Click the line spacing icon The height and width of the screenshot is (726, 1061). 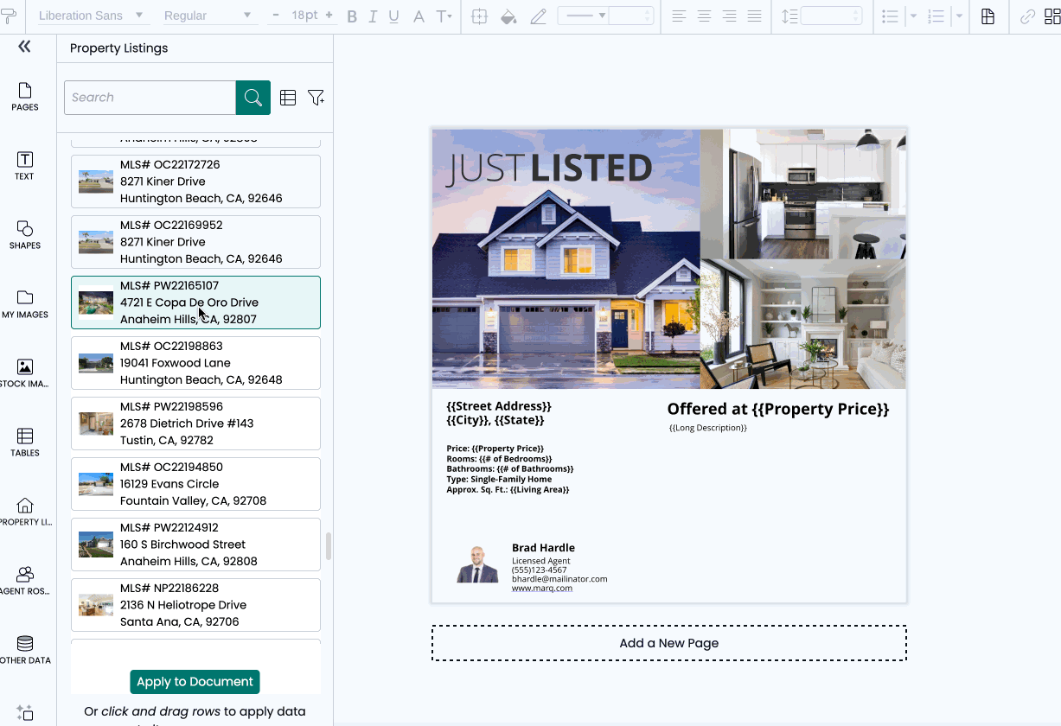(789, 16)
